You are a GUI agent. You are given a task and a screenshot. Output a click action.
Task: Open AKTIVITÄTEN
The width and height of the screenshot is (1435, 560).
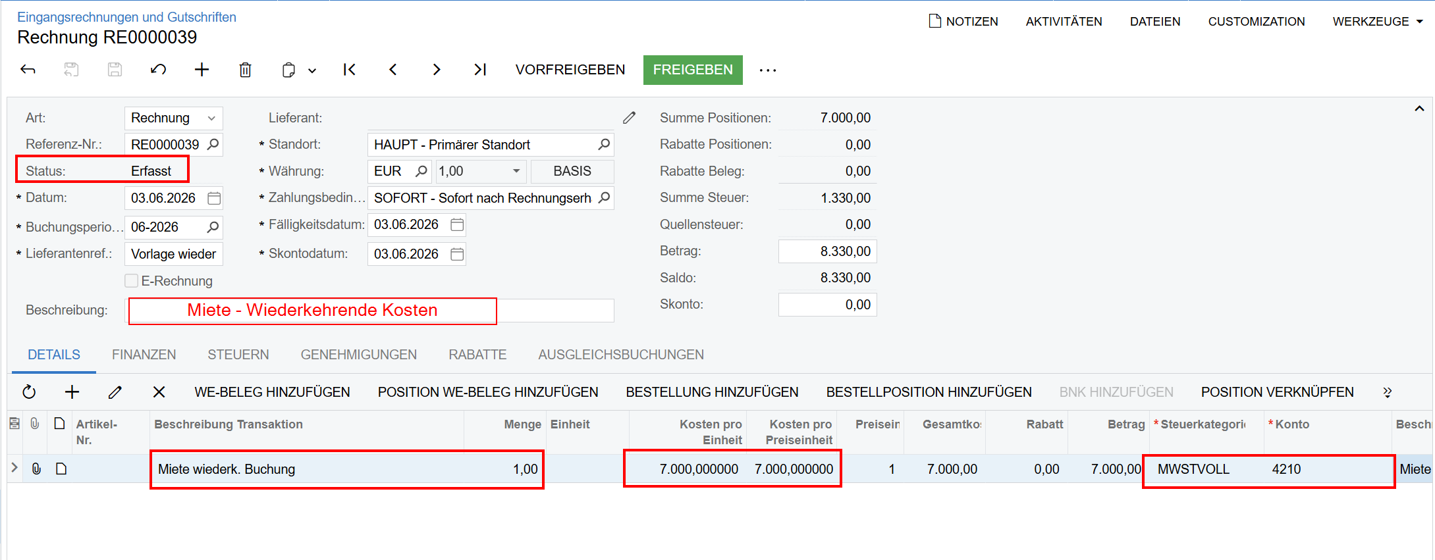[x=1064, y=21]
